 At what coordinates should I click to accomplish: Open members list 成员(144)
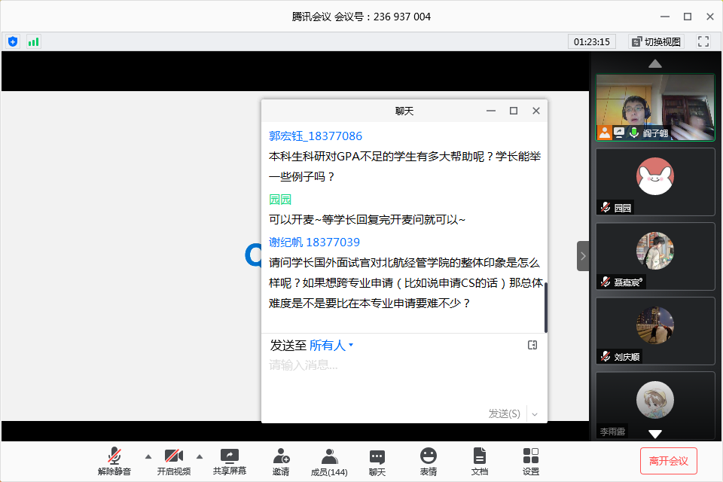click(329, 460)
